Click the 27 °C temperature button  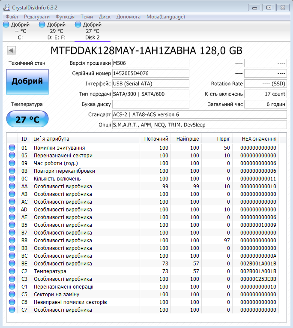27,119
